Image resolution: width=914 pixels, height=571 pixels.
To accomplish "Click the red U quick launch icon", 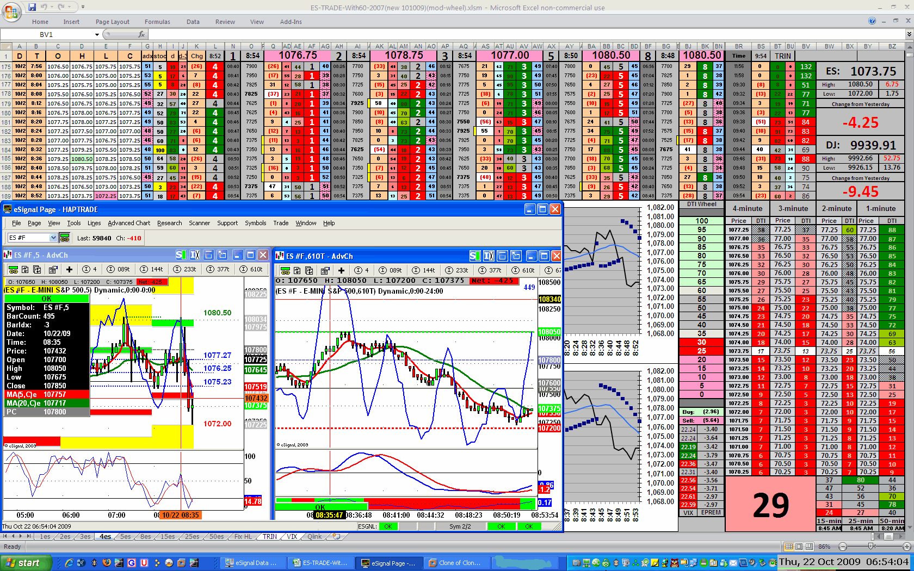I will [144, 563].
